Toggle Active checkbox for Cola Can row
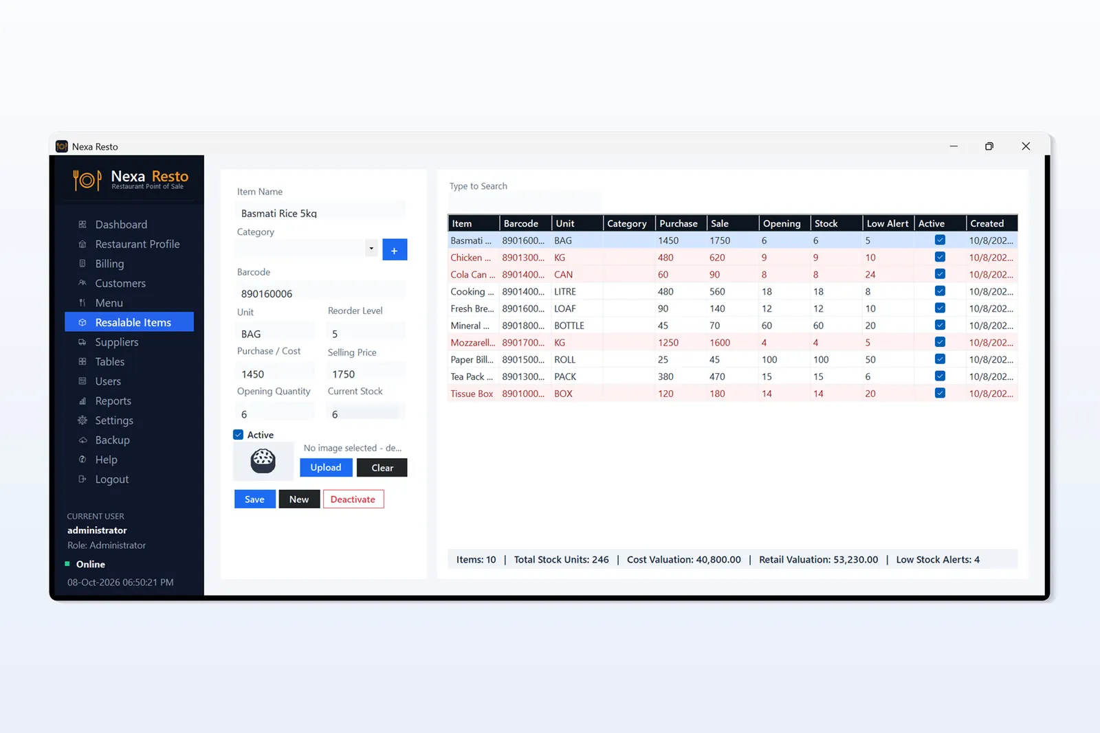The height and width of the screenshot is (733, 1100). pyautogui.click(x=940, y=274)
